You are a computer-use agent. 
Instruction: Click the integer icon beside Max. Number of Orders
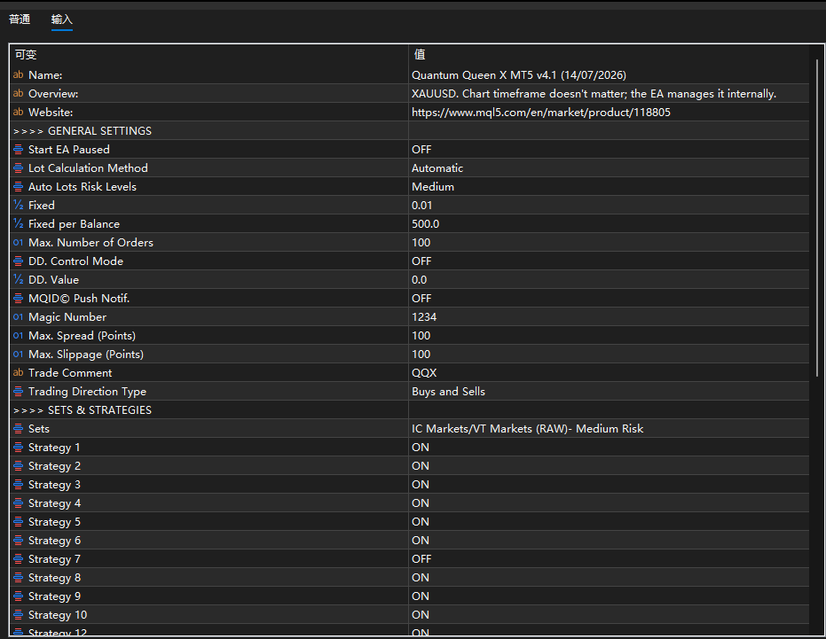pyautogui.click(x=18, y=243)
